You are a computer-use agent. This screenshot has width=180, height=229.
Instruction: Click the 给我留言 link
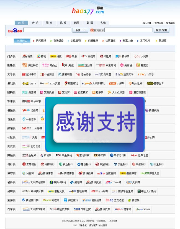pos(171,23)
